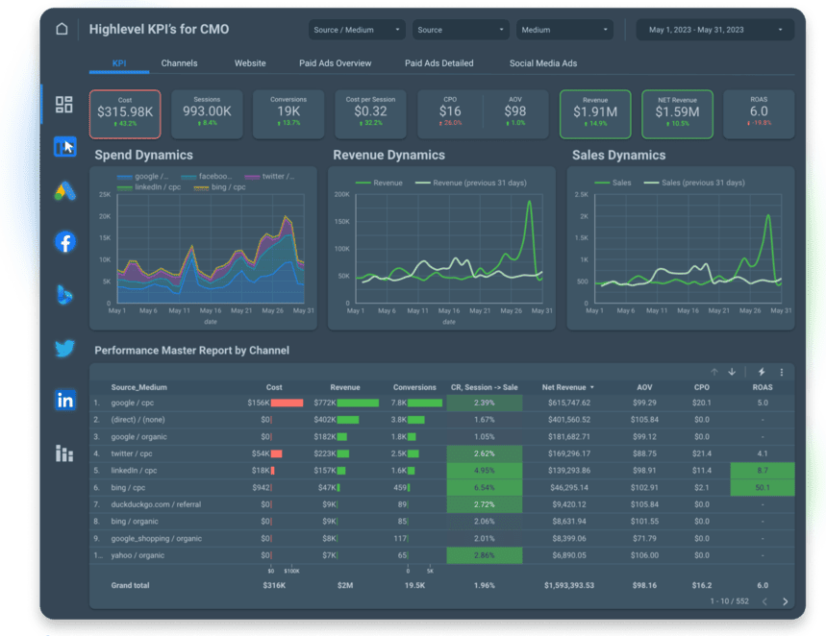826x636 pixels.
Task: Open the dashboard grid icon in the sidebar
Action: click(x=64, y=105)
